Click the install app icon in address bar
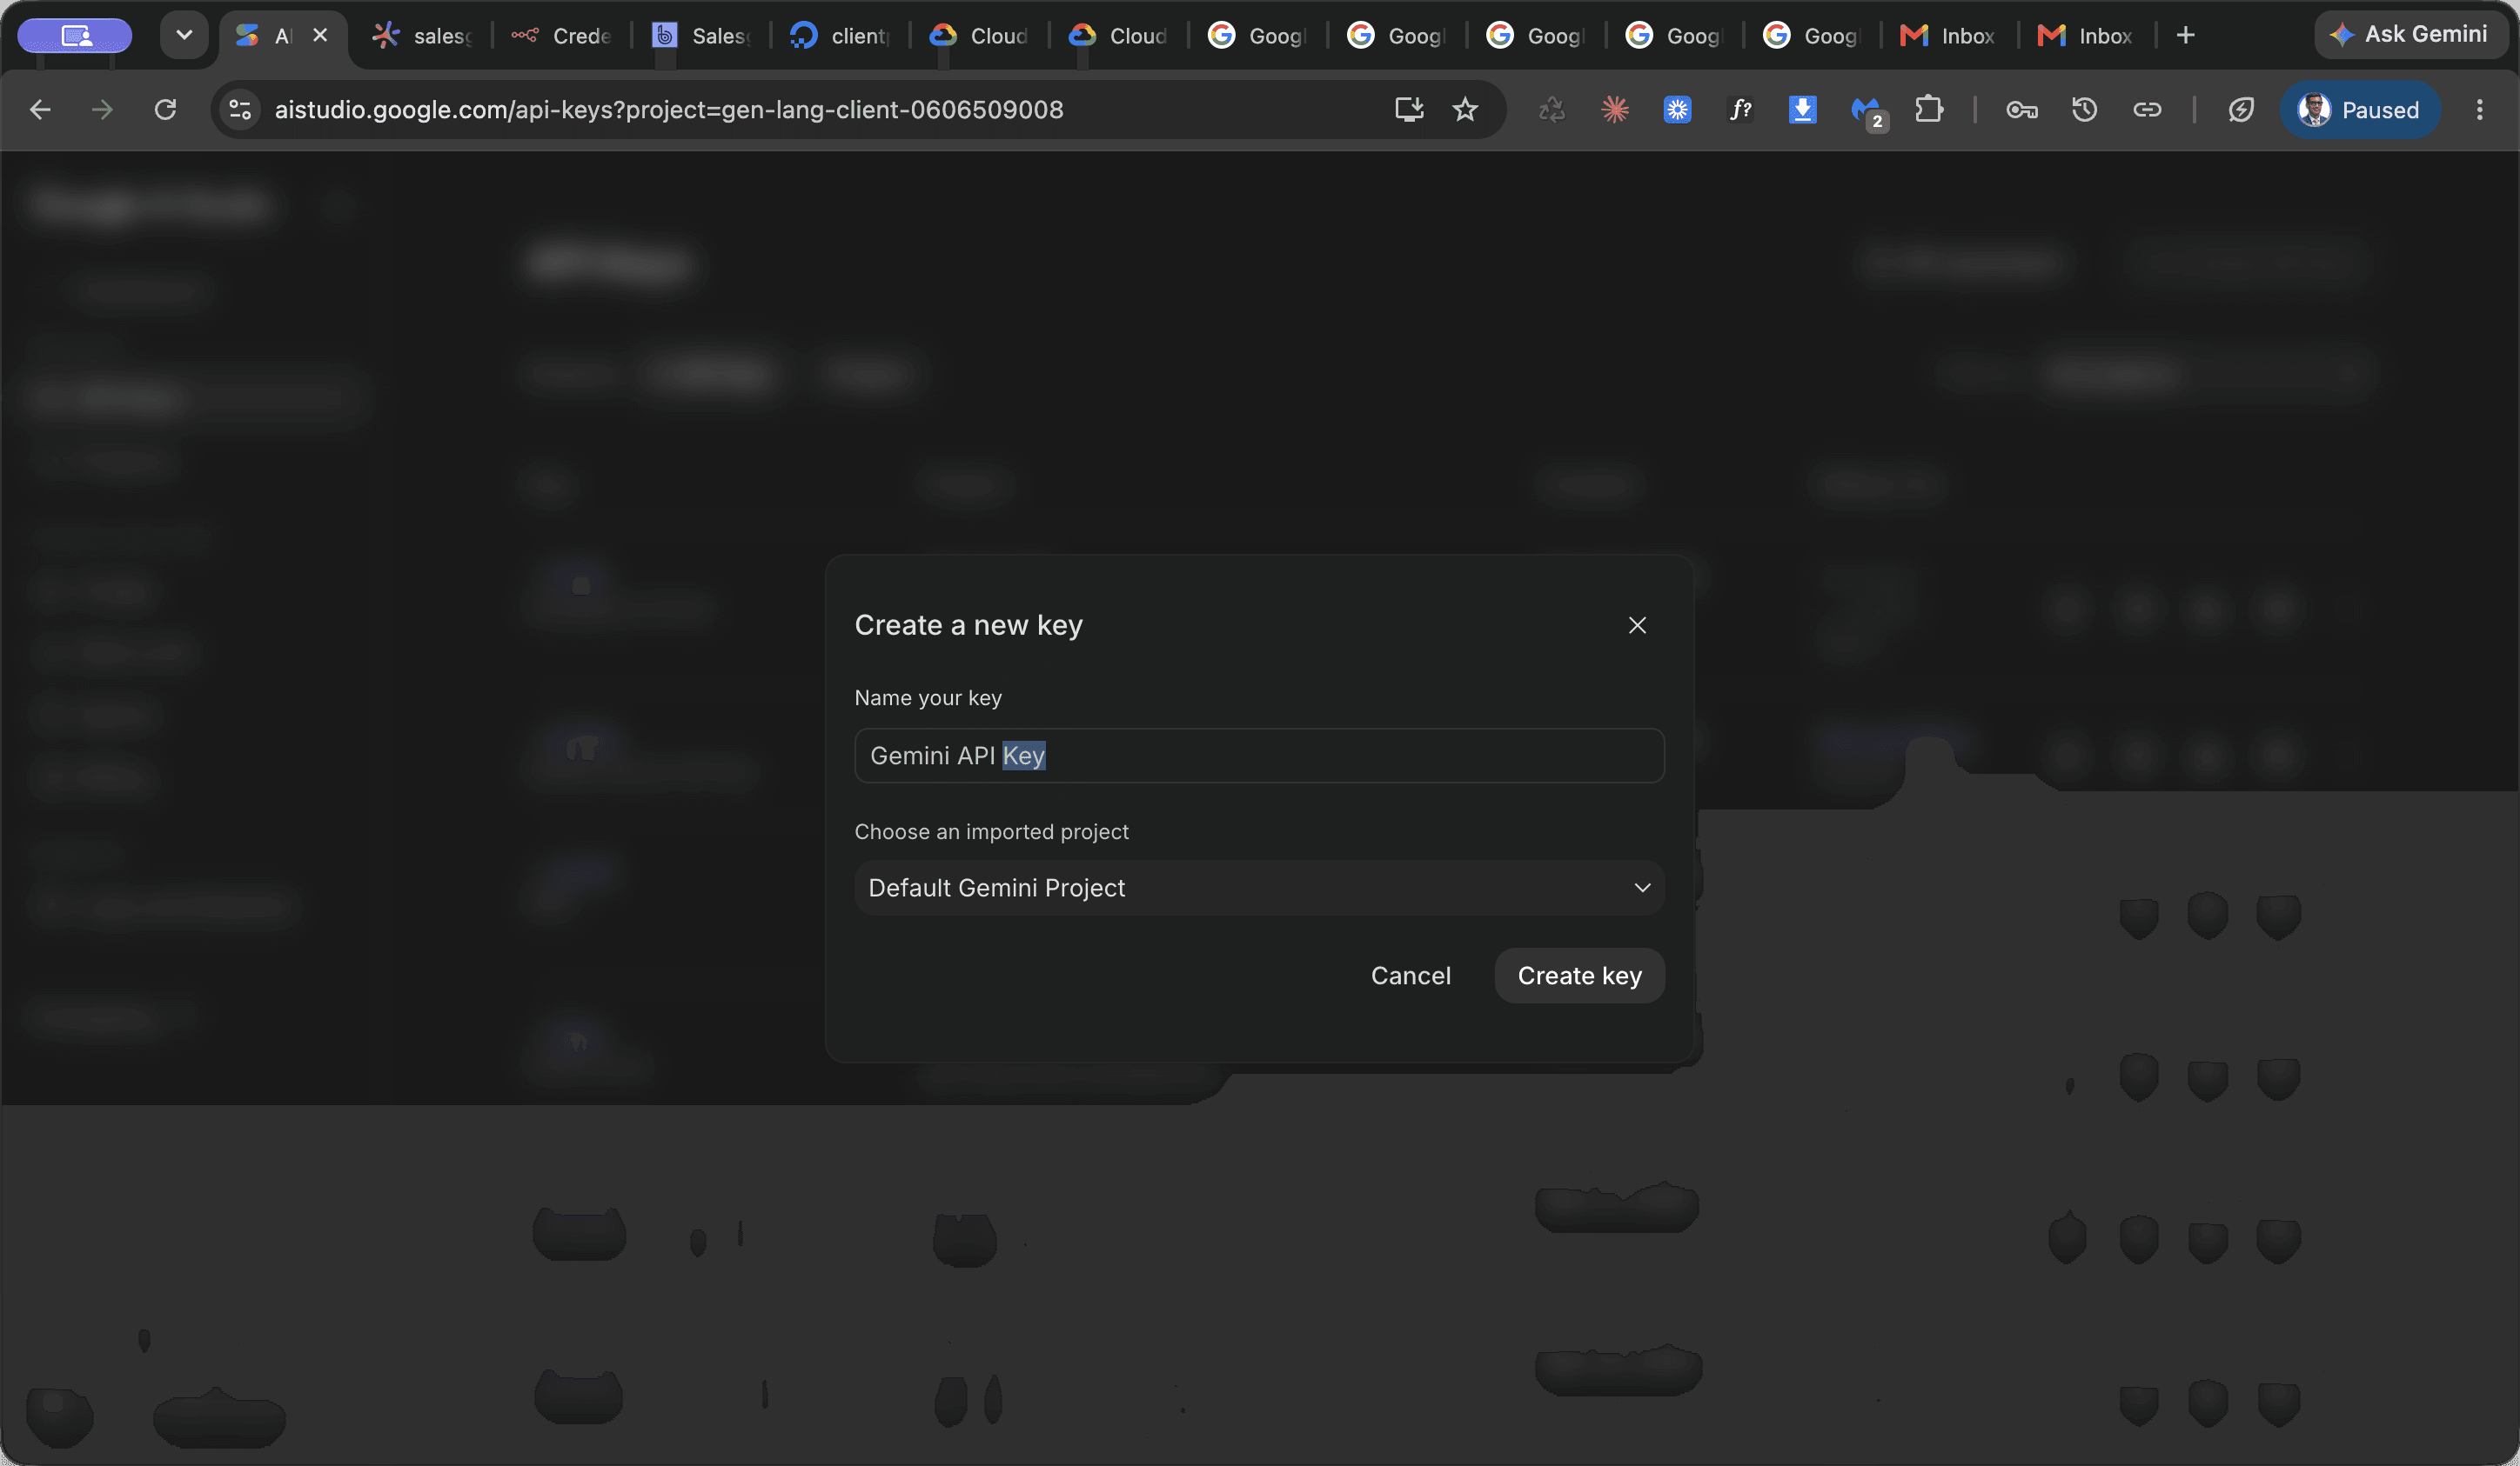This screenshot has width=2520, height=1466. tap(1409, 110)
